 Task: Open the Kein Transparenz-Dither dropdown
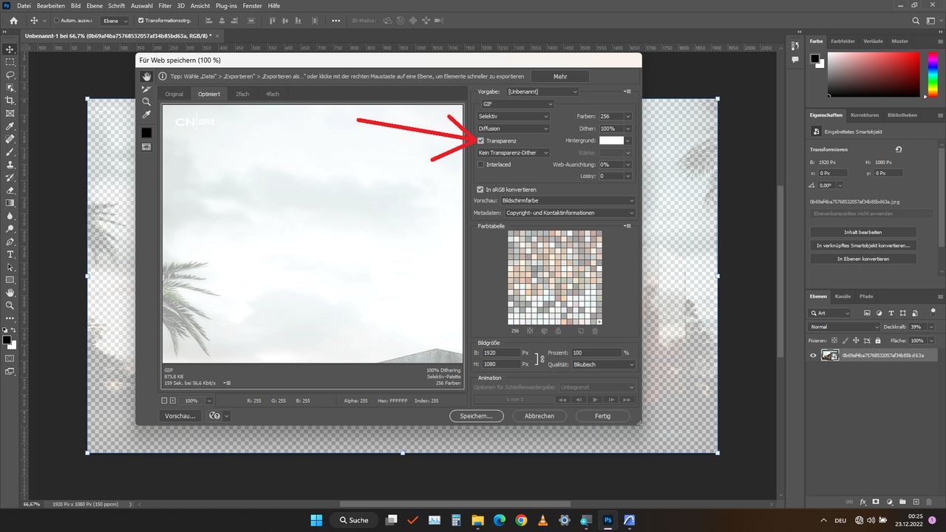point(514,153)
